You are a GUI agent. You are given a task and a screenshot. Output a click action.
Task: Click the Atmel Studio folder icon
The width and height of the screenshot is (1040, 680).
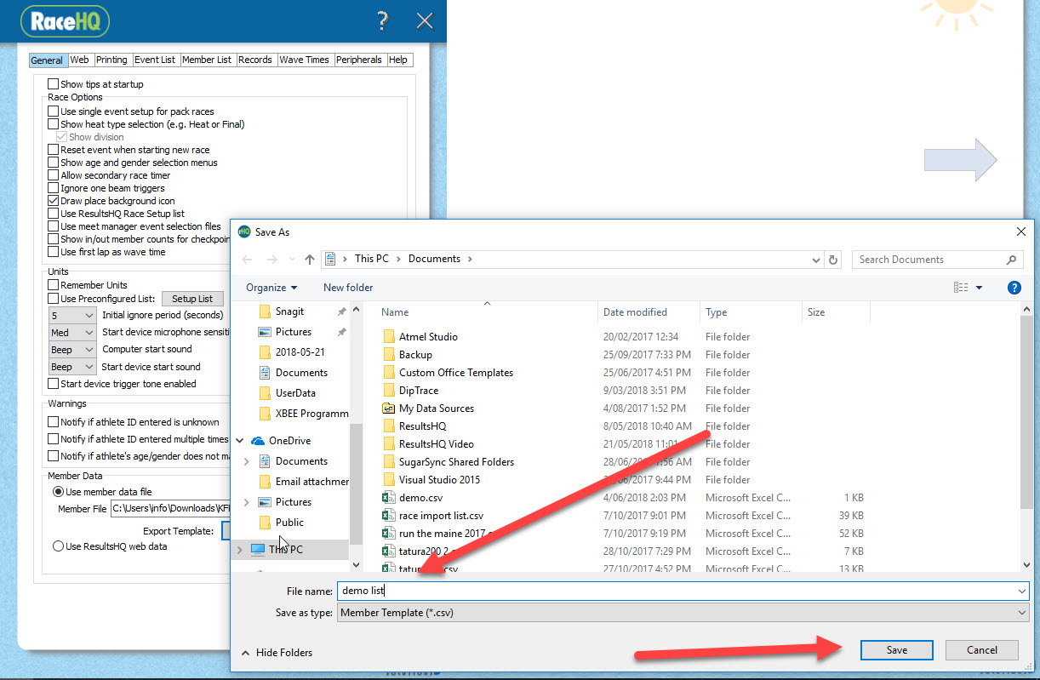coord(389,337)
